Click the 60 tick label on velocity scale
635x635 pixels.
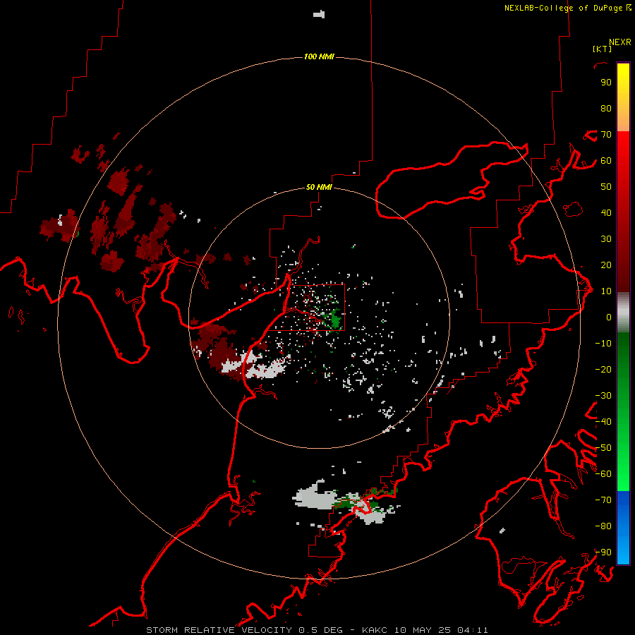point(606,161)
